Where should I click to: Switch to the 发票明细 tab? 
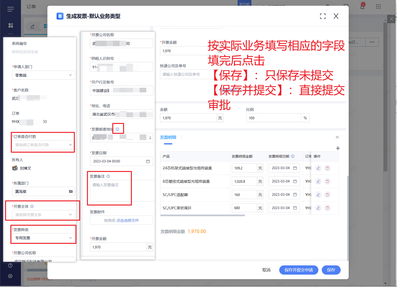(x=168, y=137)
